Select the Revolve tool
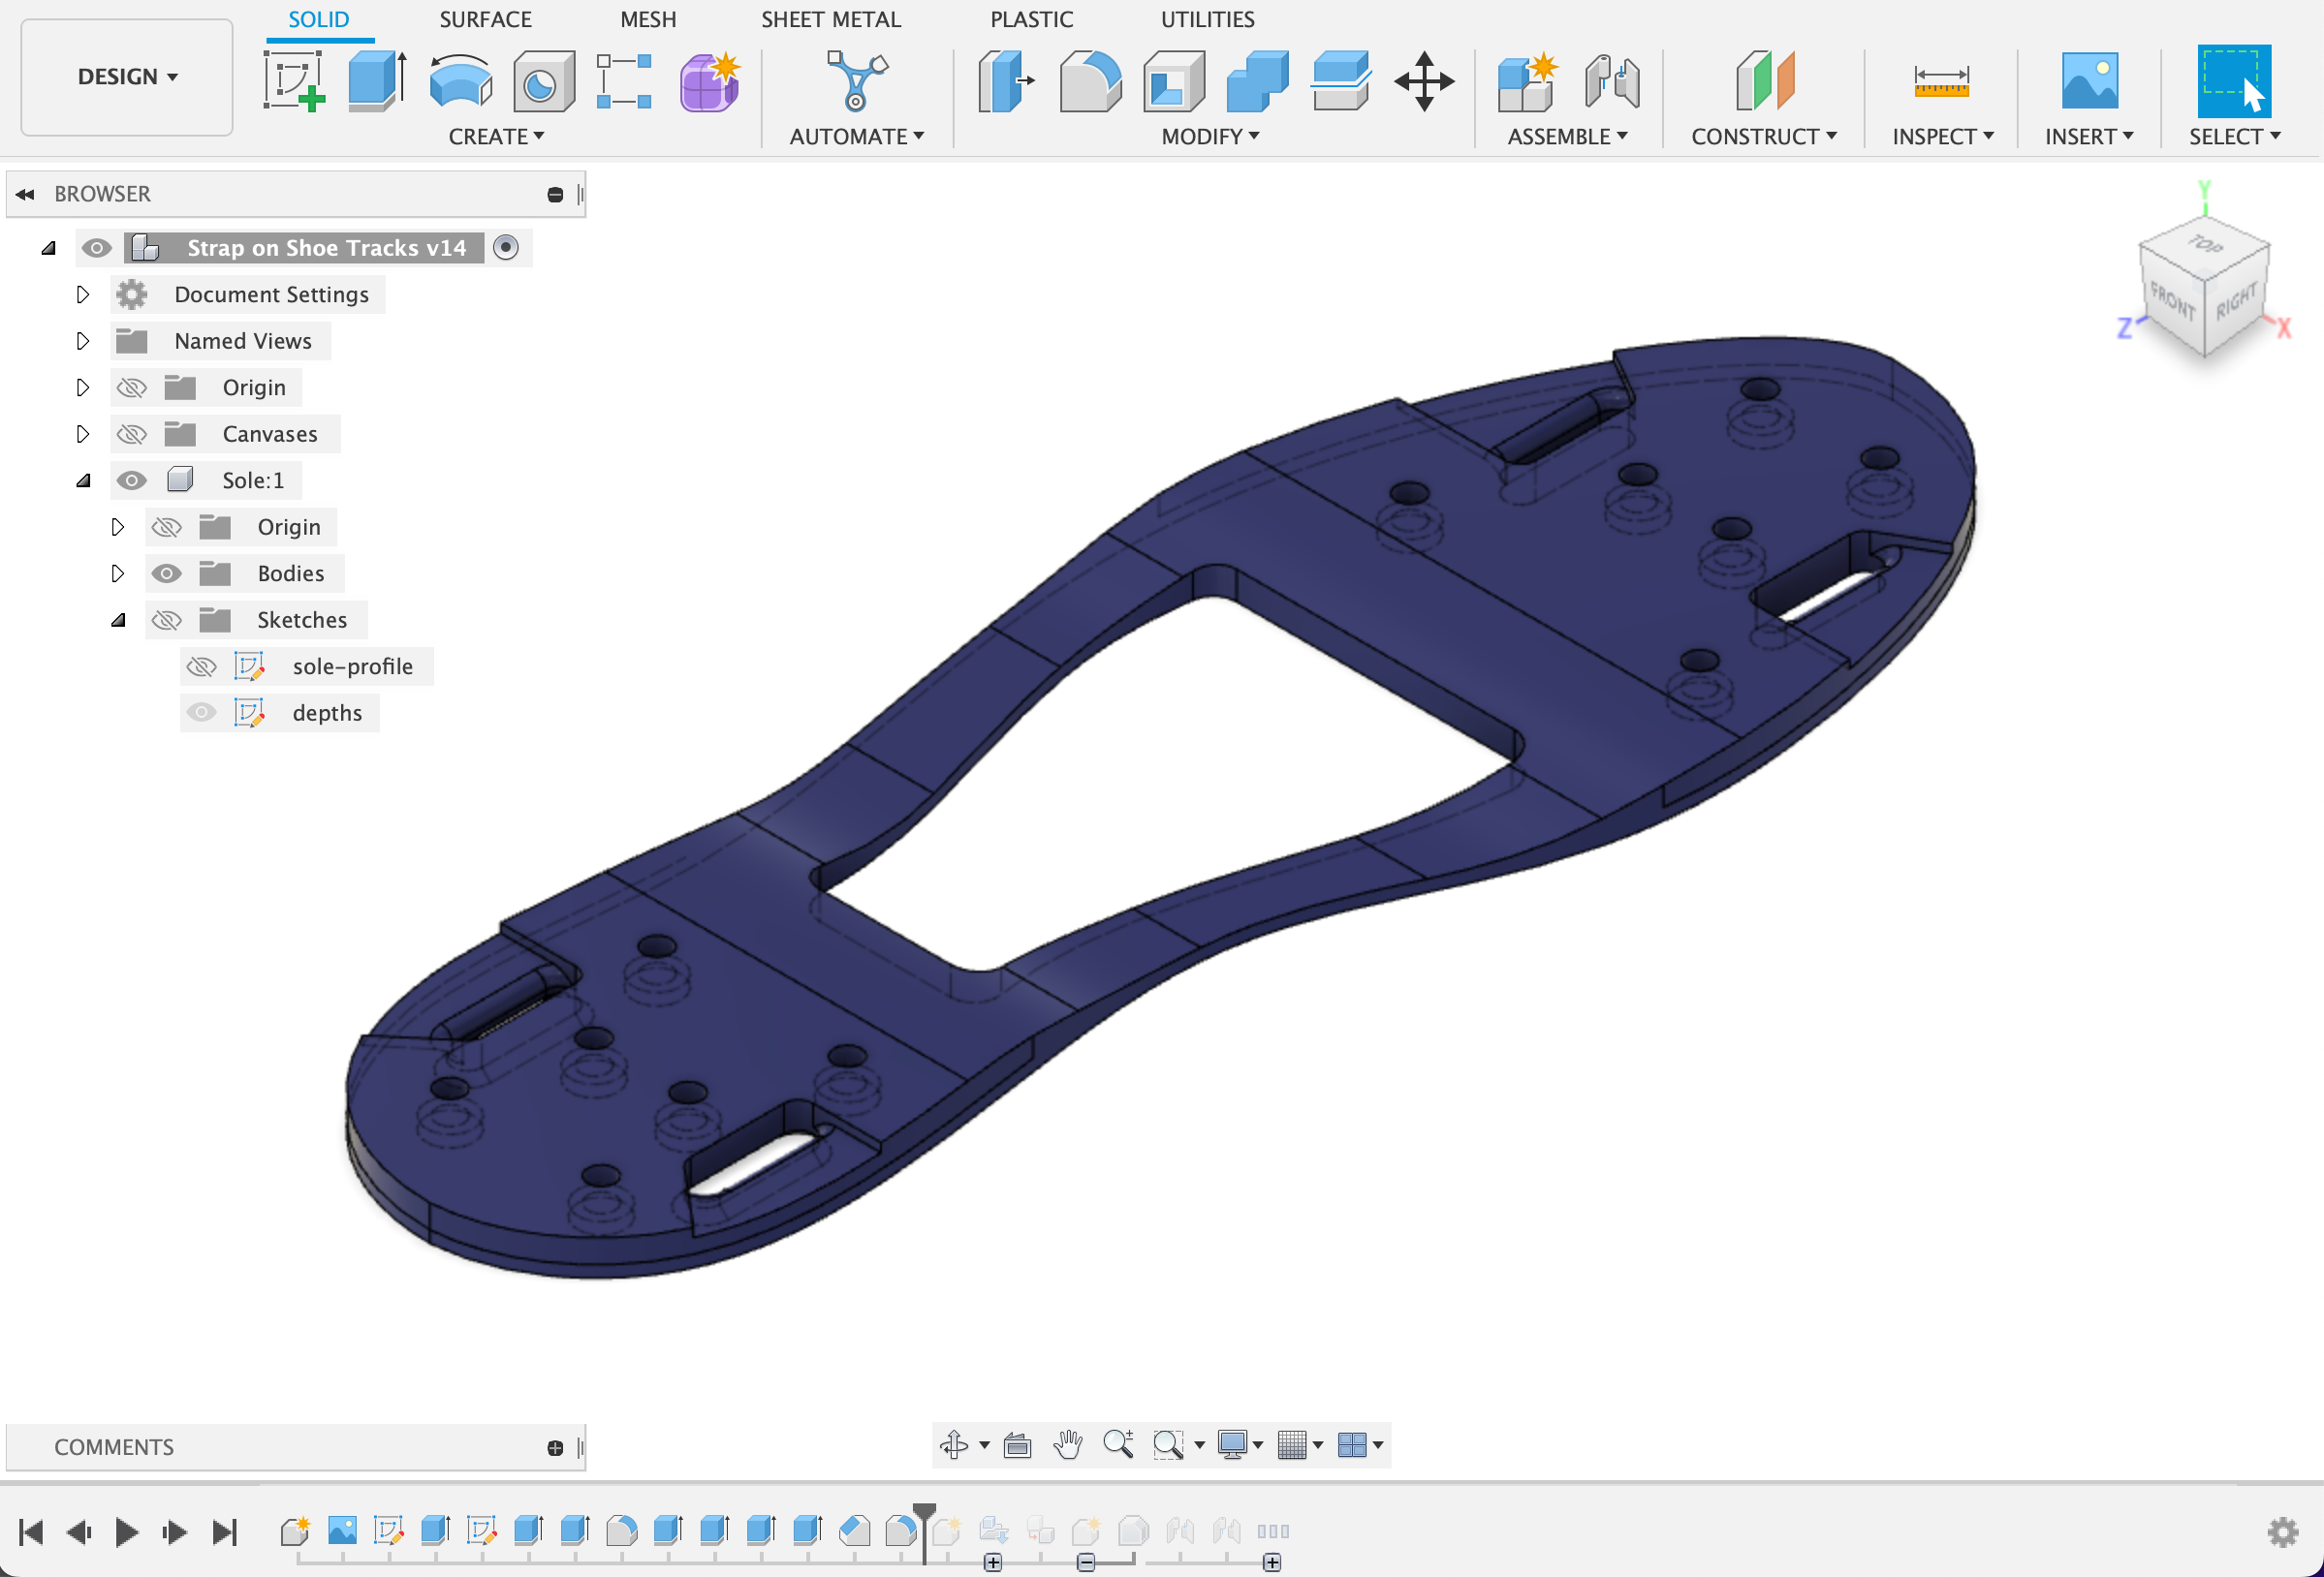The width and height of the screenshot is (2324, 1577). (x=460, y=80)
